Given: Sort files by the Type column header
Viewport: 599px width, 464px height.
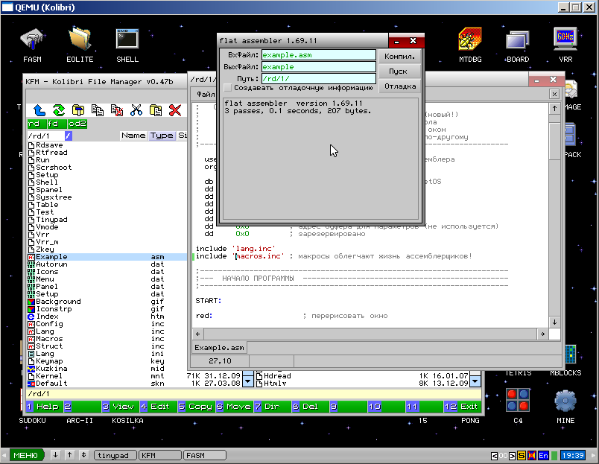Looking at the screenshot, I should click(x=161, y=136).
